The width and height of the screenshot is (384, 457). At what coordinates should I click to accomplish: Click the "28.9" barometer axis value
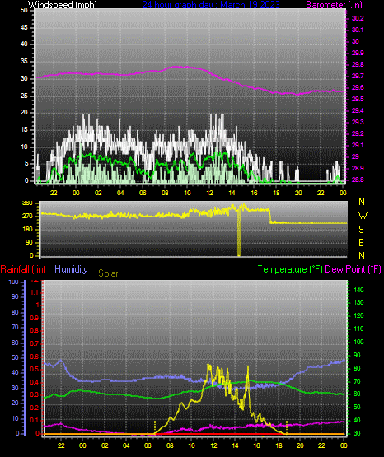(x=358, y=169)
